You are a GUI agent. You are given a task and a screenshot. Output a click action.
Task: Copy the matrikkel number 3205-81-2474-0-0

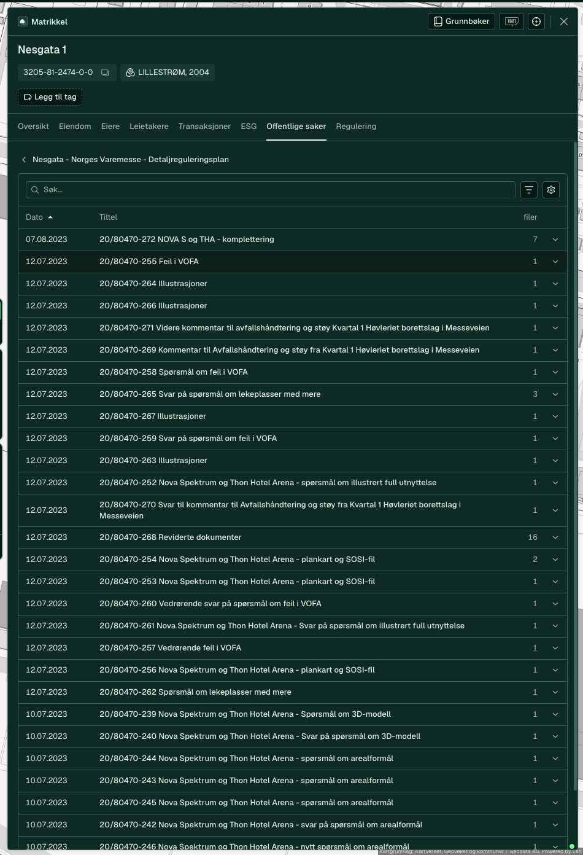[105, 72]
